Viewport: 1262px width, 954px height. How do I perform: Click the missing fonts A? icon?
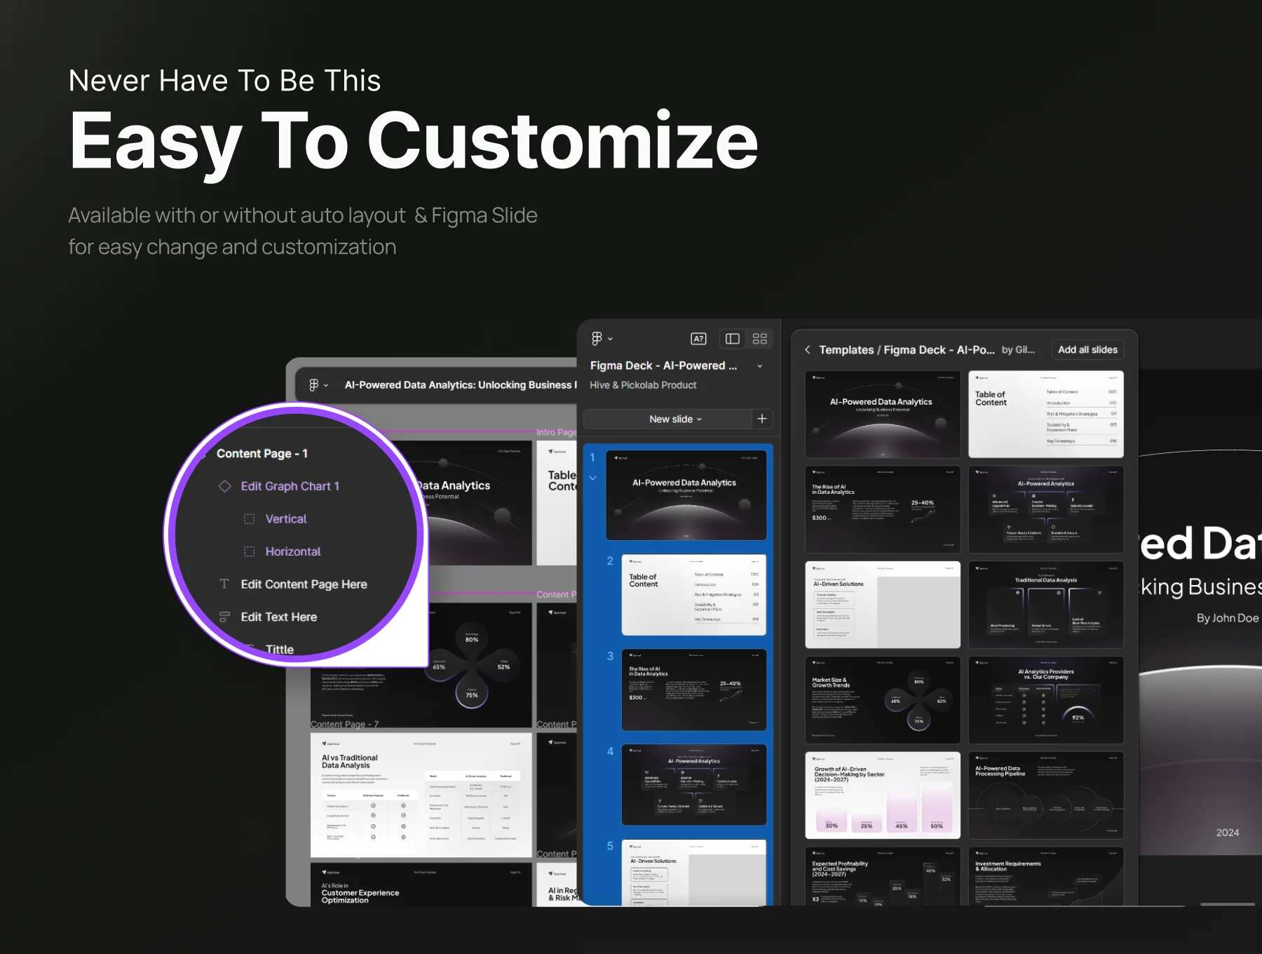698,339
